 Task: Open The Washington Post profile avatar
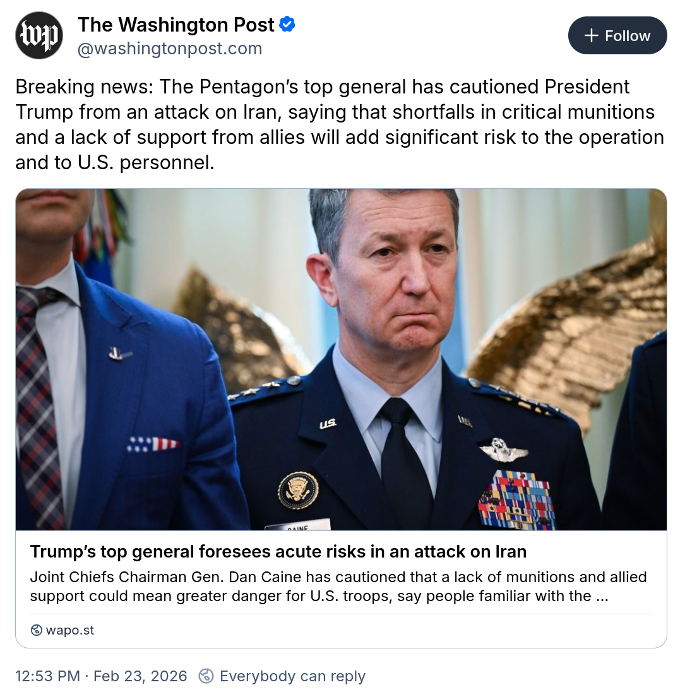pyautogui.click(x=39, y=35)
